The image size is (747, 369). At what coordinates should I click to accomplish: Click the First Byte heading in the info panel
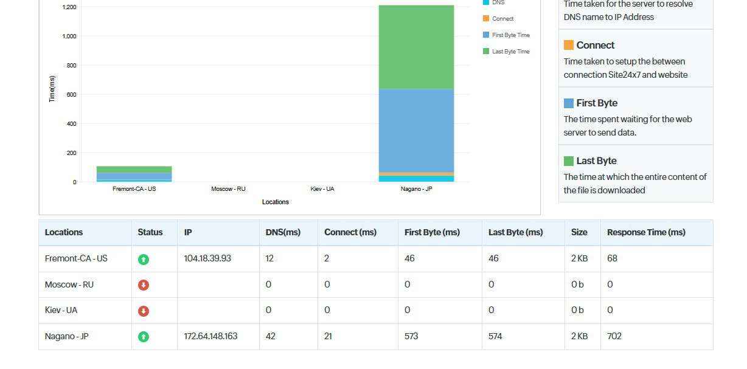[x=597, y=103]
